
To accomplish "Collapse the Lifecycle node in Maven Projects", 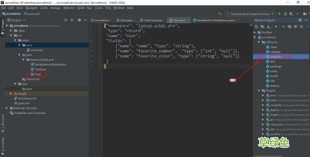I will (x=259, y=42).
